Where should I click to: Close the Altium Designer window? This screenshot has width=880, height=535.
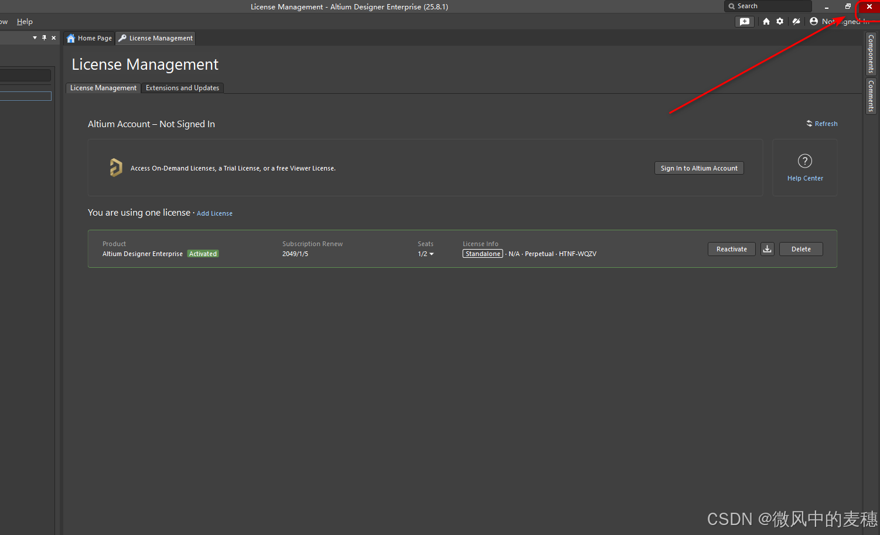click(869, 6)
